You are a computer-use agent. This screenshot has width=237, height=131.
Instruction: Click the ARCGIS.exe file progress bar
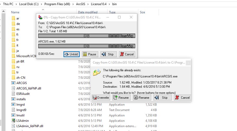[x=87, y=46]
